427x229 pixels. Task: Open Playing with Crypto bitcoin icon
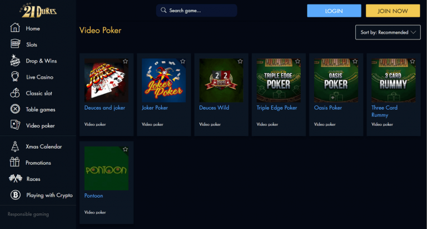tap(15, 195)
